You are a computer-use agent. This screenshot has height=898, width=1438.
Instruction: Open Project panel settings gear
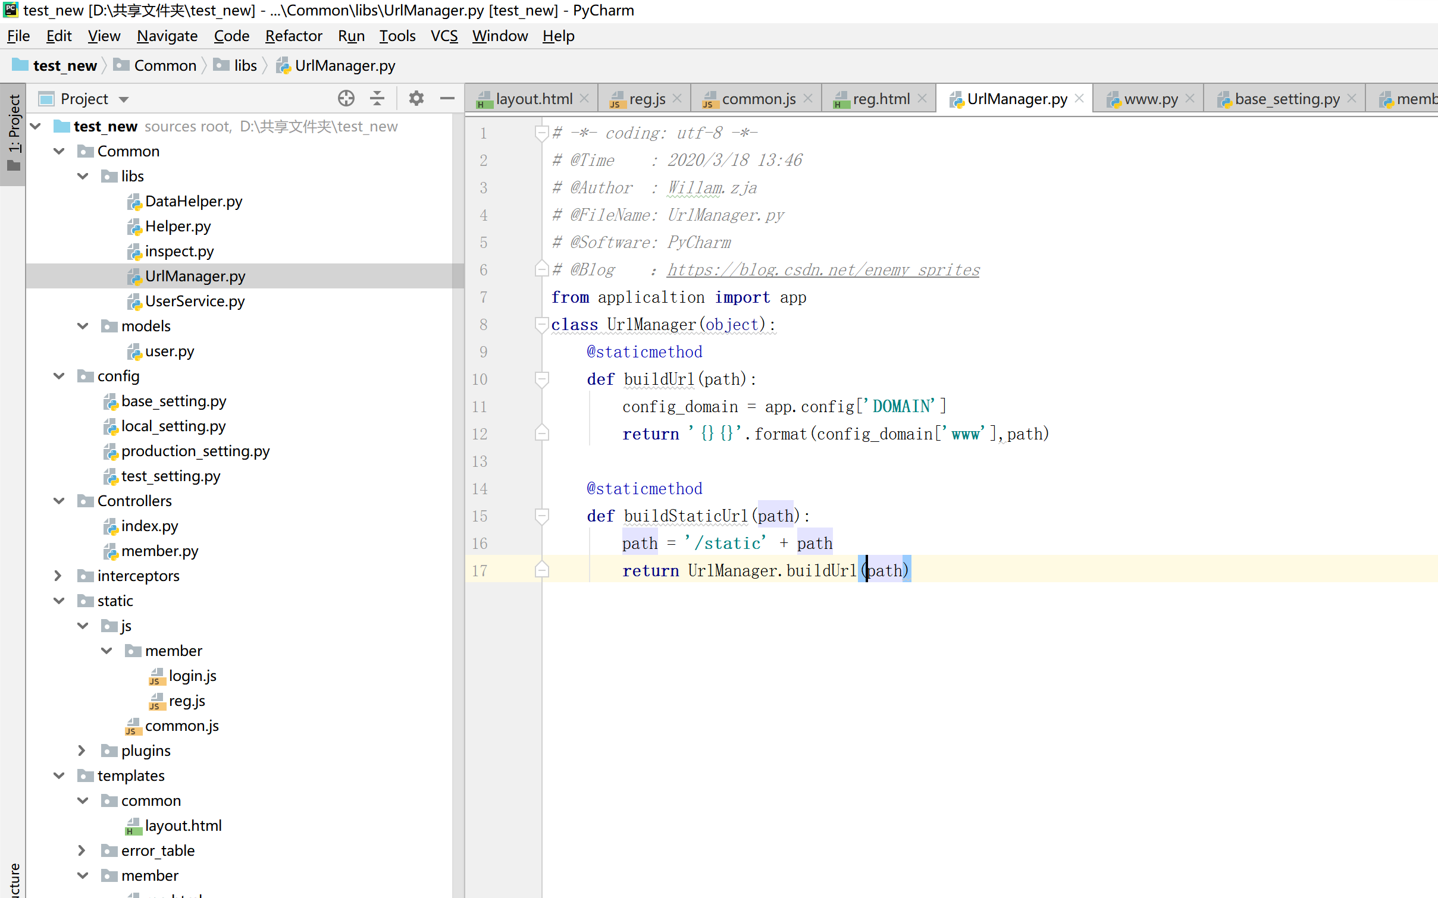click(416, 99)
